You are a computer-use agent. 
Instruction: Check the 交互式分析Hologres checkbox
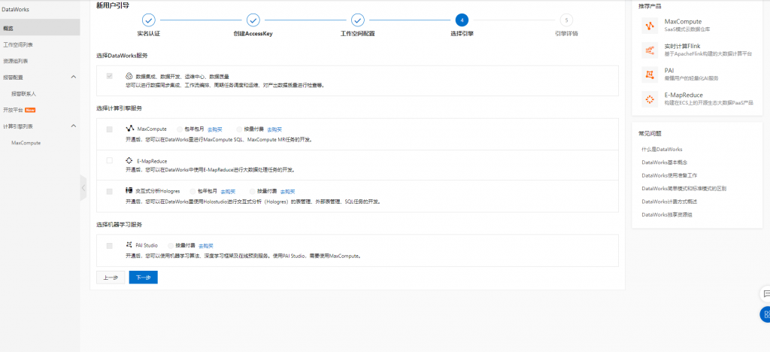[110, 192]
